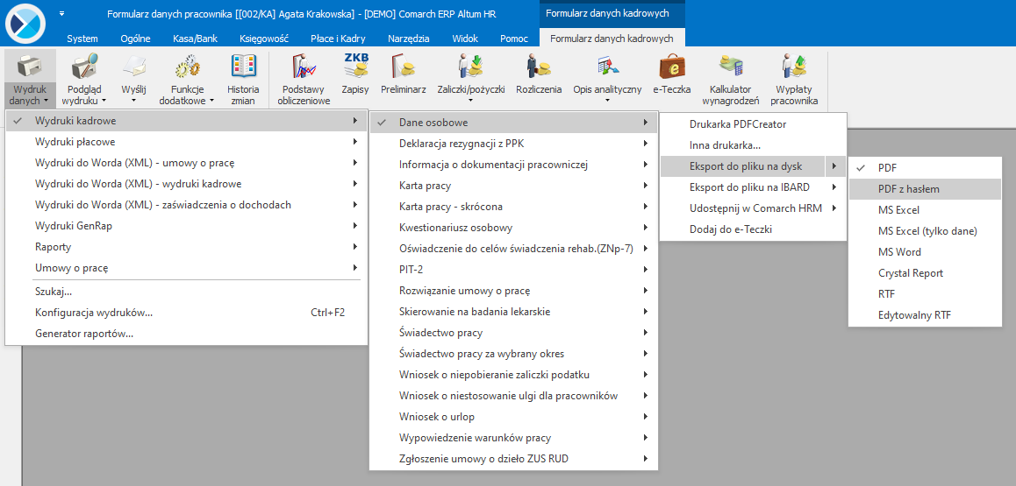Open the Preliminarz icon

[x=403, y=67]
